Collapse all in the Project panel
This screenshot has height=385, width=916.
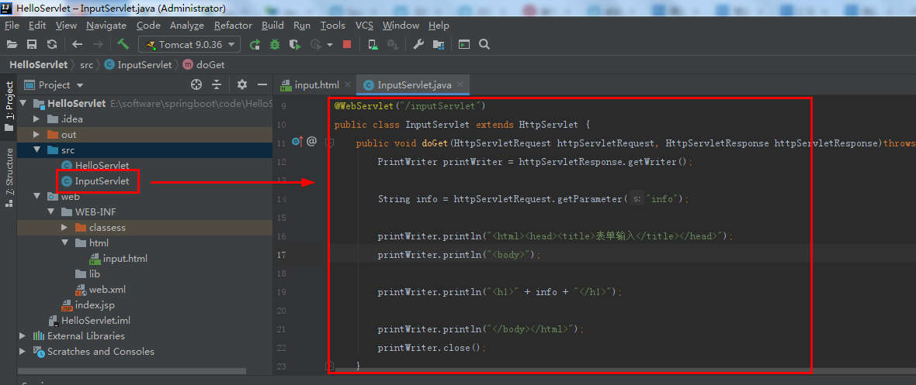217,85
